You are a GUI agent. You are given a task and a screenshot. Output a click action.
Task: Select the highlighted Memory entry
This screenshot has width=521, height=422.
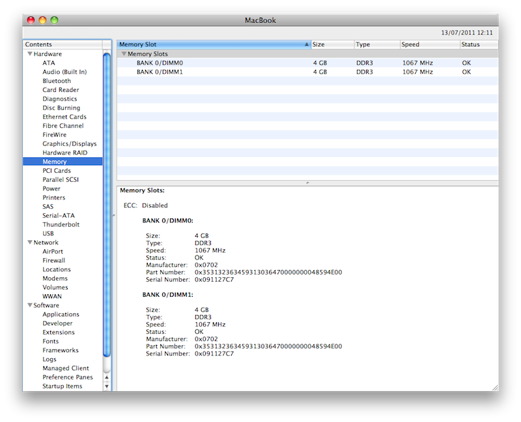(x=63, y=162)
